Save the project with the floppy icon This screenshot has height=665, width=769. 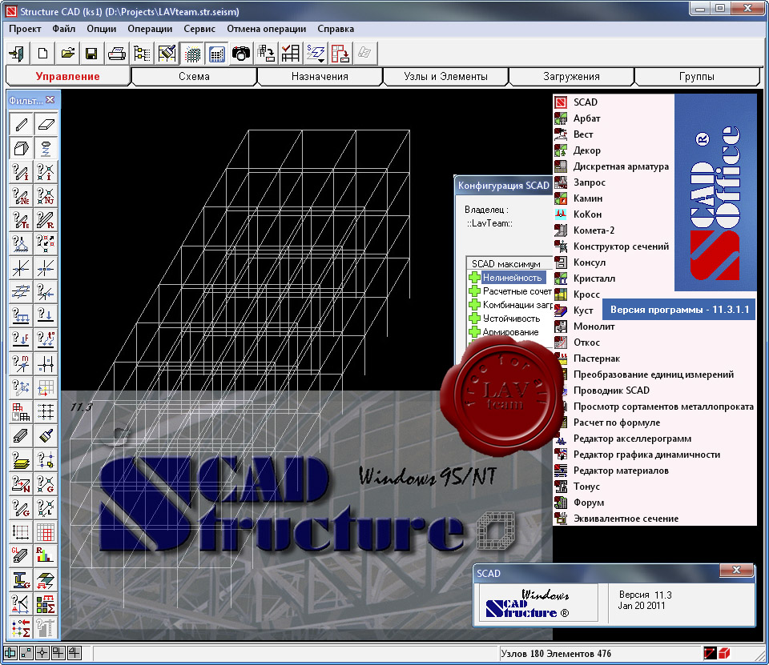91,53
